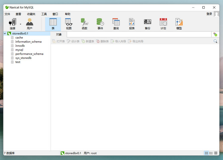Viewport: 223px width, 160px height.
Task: Open the 帮助 (Help) menu
Action: (x=68, y=14)
